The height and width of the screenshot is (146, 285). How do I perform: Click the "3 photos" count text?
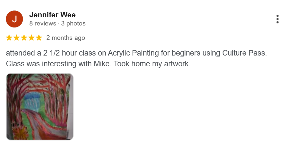73,24
